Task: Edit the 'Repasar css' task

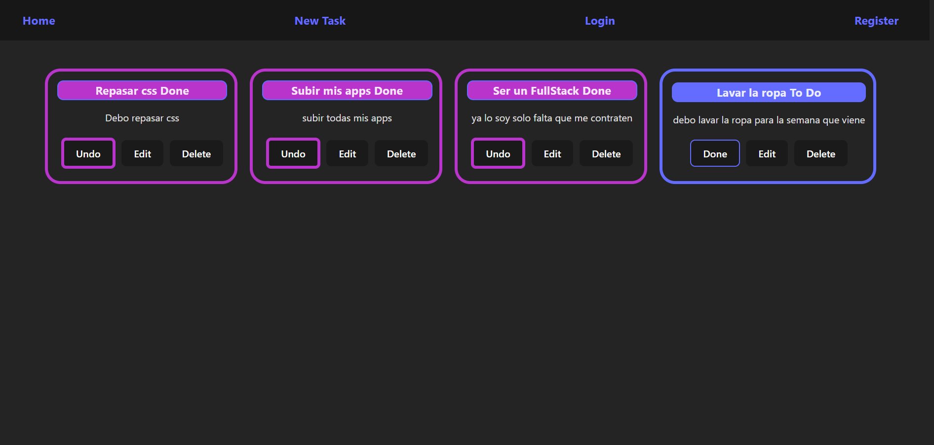Action: (142, 153)
